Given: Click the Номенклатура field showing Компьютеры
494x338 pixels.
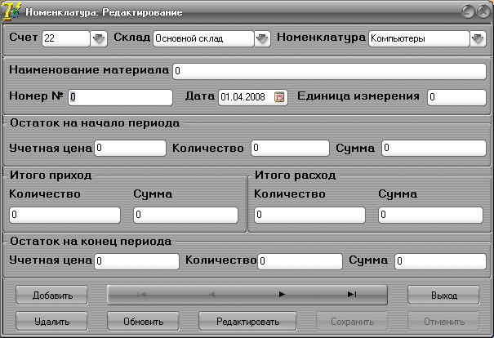Looking at the screenshot, I should point(419,38).
